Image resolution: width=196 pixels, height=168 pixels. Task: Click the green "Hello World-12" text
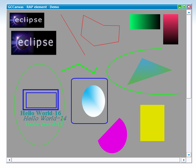click(x=45, y=124)
